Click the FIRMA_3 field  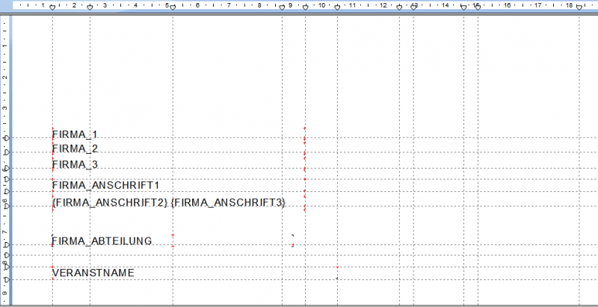(x=75, y=164)
